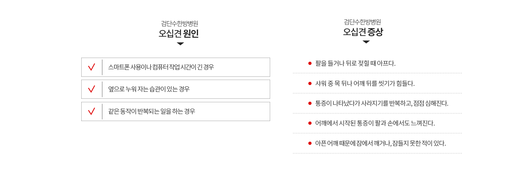This screenshot has height=191, width=517.
Task: Click the symptom 샤워 중 목 뒤나 어깨 뒤를 씻기가 힘들다
Action: 365,83
